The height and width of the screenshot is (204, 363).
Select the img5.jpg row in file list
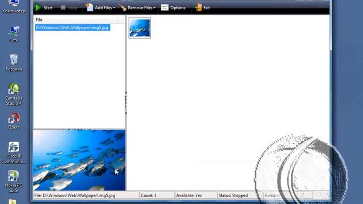tap(73, 28)
